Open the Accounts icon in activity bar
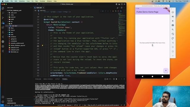This screenshot has width=190, height=107. click(x=3, y=97)
